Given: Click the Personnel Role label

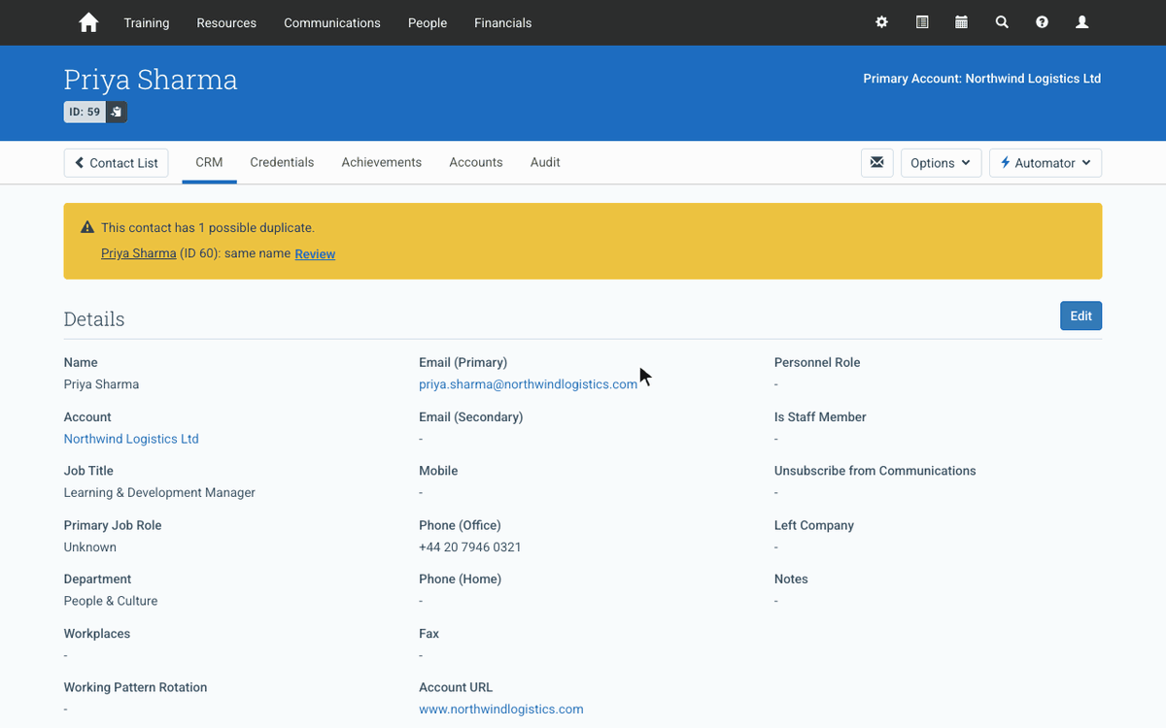Looking at the screenshot, I should tap(817, 362).
